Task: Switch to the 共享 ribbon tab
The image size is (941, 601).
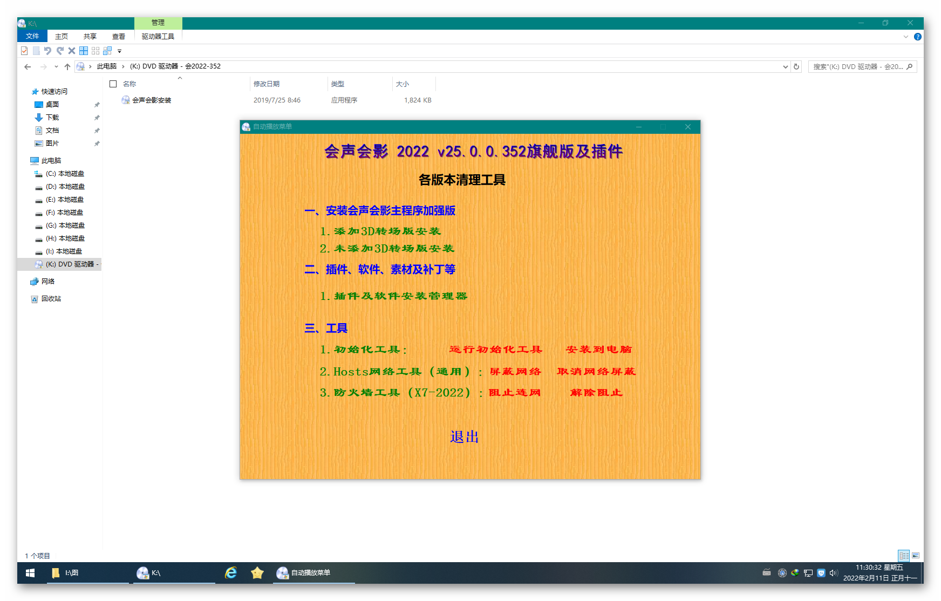Action: (90, 36)
